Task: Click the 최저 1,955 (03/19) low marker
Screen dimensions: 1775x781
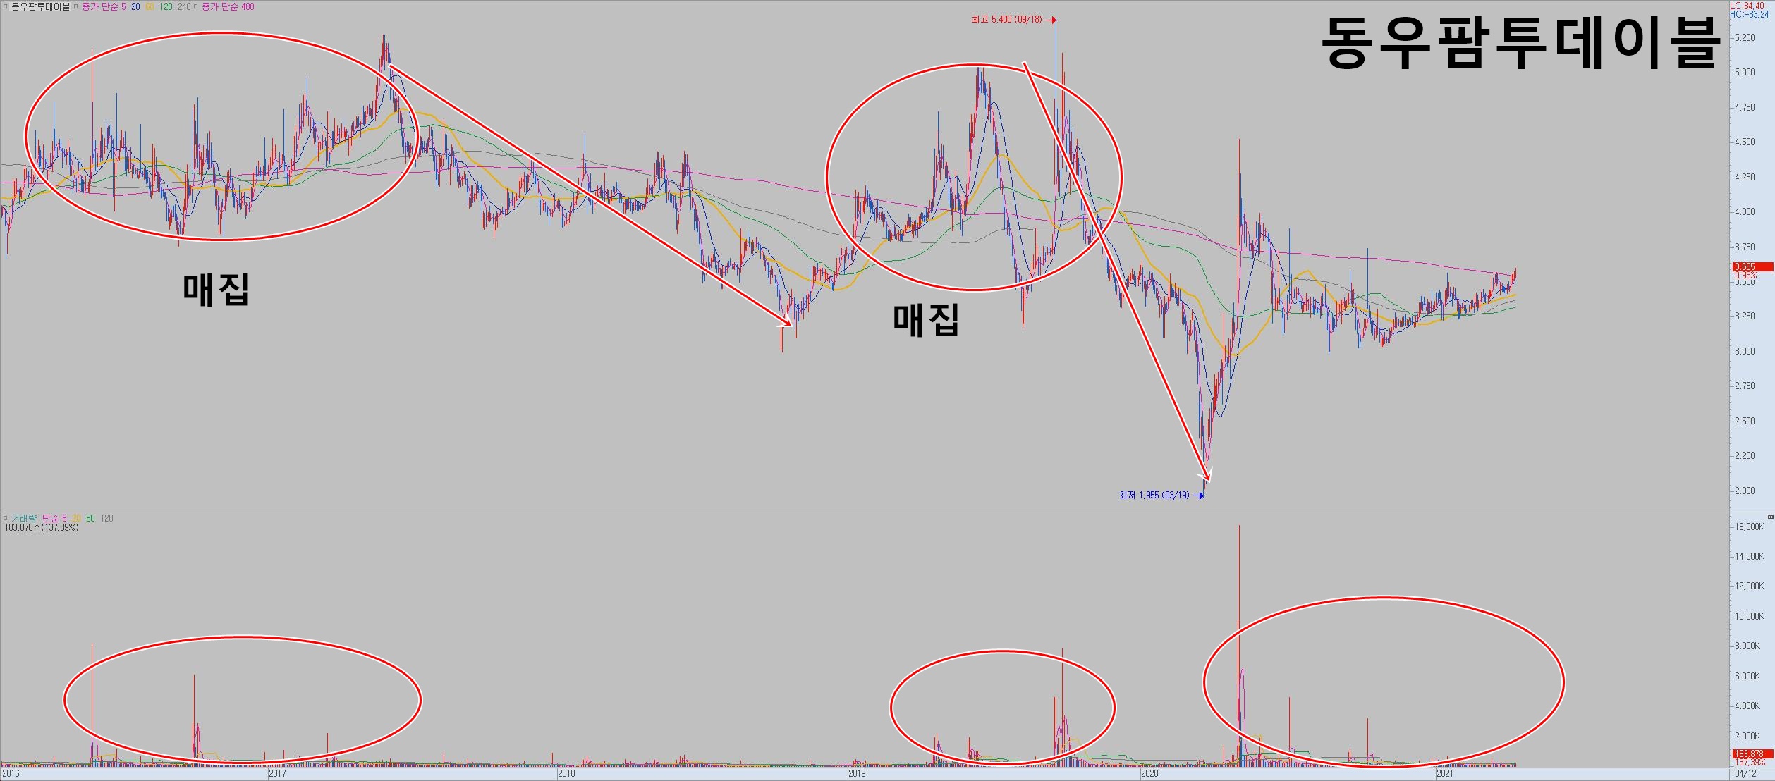Action: (1154, 495)
